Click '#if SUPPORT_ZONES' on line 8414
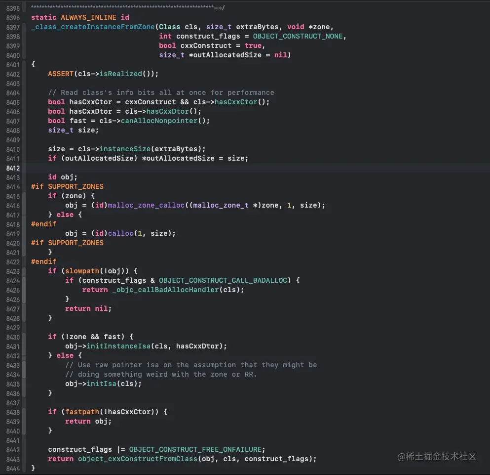The height and width of the screenshot is (475, 490). [x=67, y=187]
